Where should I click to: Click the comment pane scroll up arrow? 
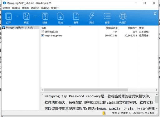point(157,95)
